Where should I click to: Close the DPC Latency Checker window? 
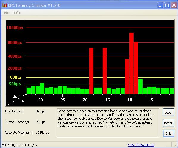(x=174, y=5)
